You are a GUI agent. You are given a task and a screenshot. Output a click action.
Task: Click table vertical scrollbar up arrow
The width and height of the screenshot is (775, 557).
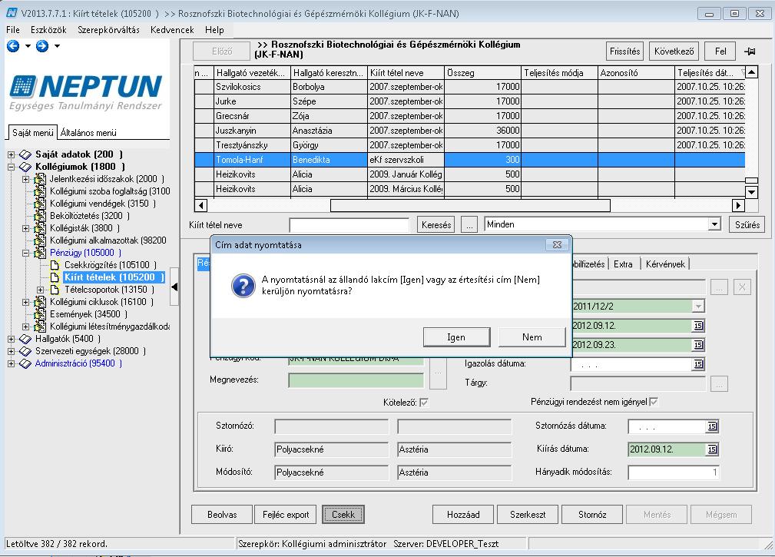tap(751, 73)
